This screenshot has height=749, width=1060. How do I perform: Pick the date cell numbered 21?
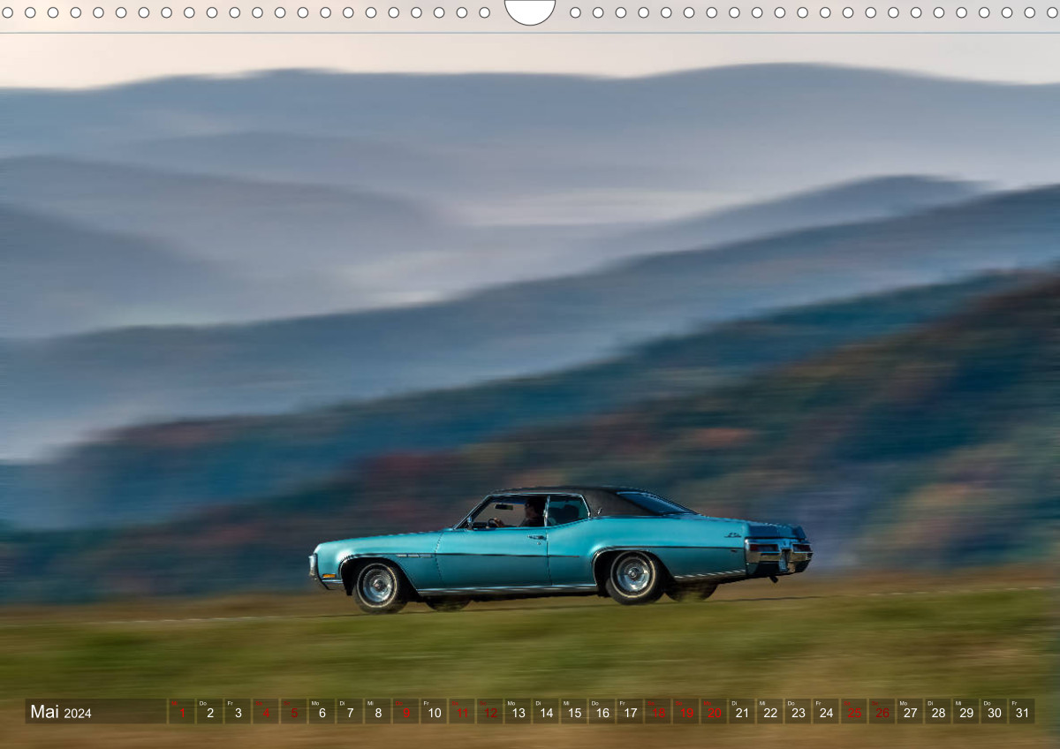pyautogui.click(x=742, y=711)
